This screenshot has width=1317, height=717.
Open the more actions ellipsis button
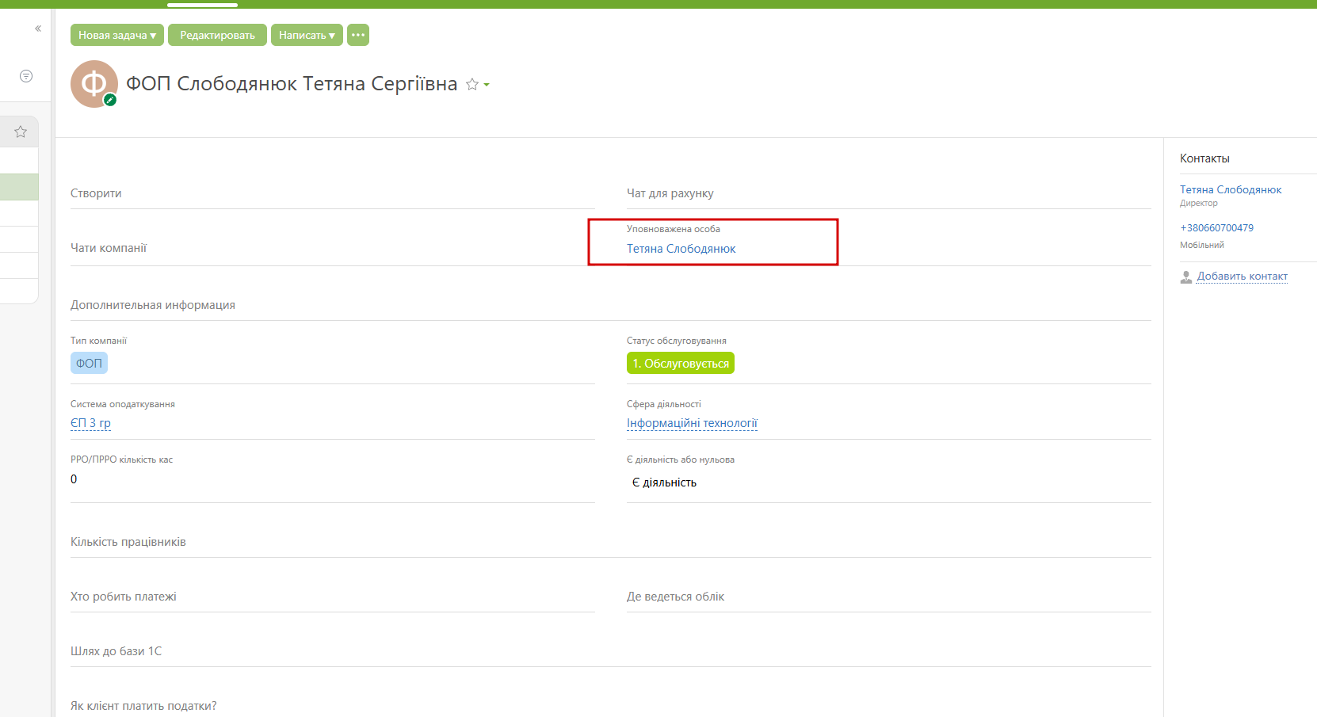[358, 35]
